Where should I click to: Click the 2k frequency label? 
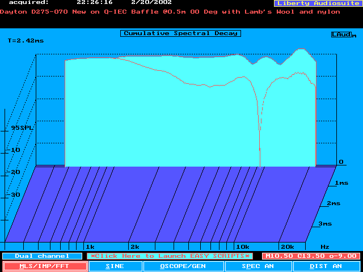point(135,247)
